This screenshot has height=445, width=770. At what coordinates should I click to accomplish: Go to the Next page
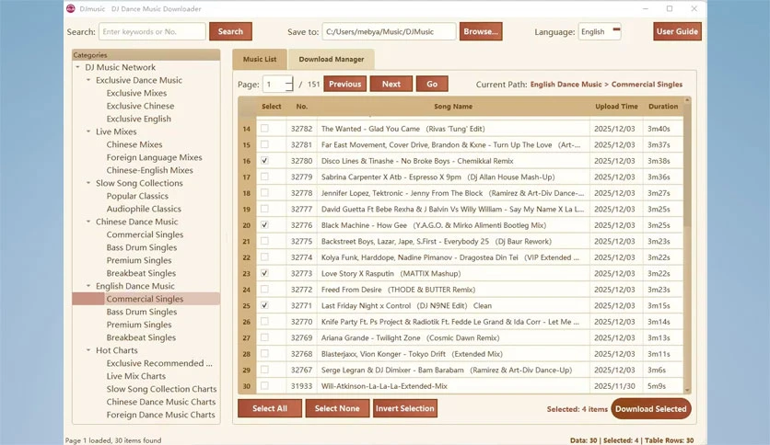391,84
